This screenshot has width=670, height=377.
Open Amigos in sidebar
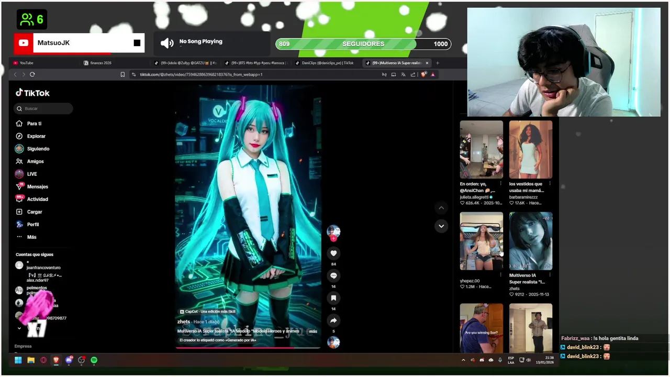click(x=30, y=161)
